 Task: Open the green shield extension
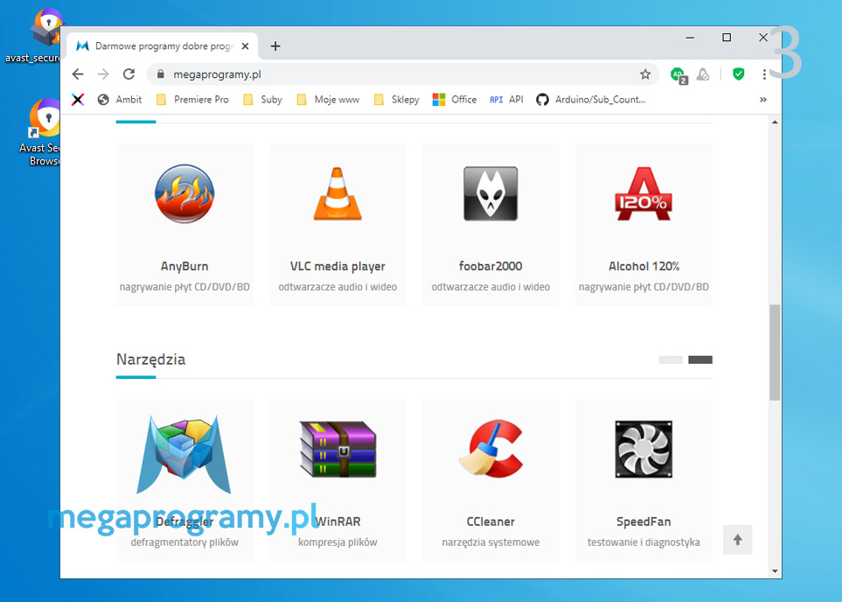coord(738,74)
